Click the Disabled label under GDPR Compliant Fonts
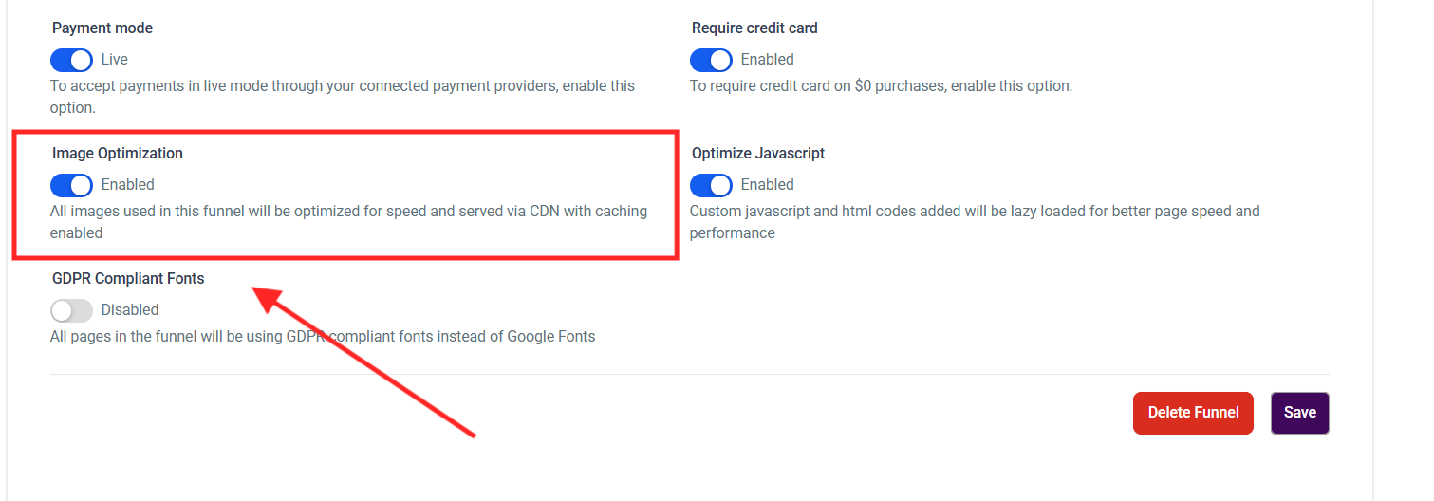1434x501 pixels. pos(130,310)
